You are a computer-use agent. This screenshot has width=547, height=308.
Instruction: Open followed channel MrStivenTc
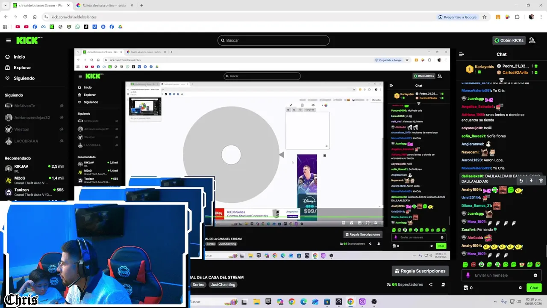tap(34, 106)
